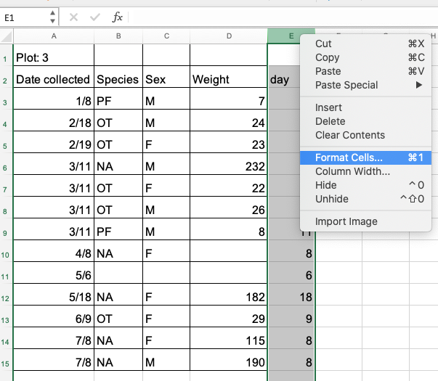438x381 pixels.
Task: Select column D header
Action: (x=228, y=36)
